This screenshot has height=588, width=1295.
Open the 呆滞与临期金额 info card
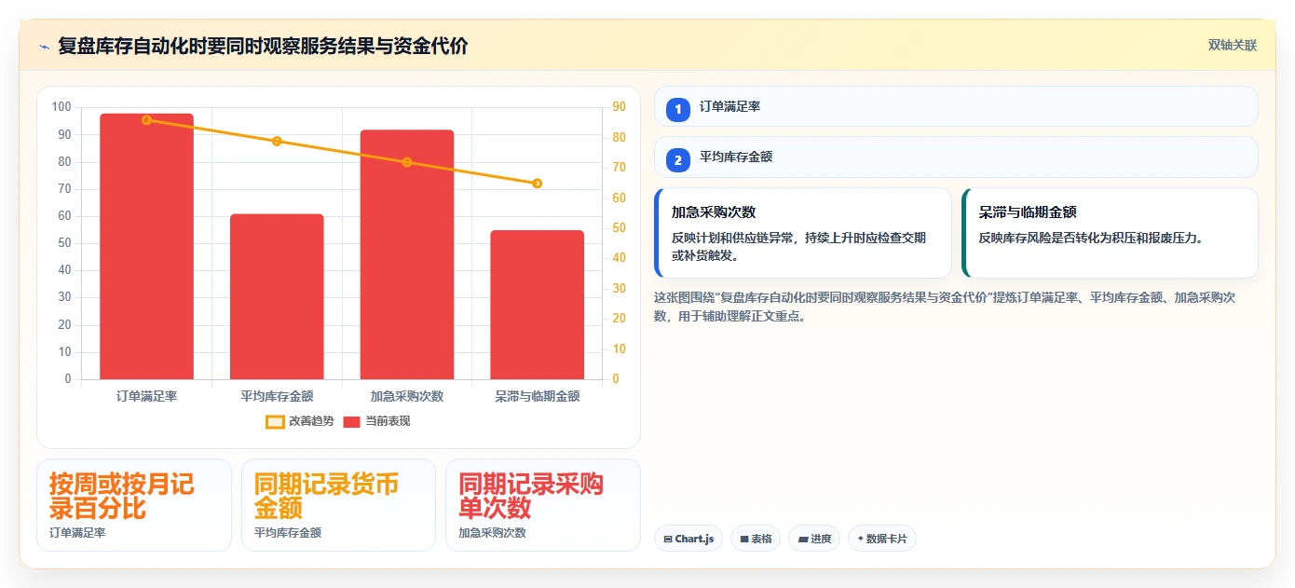pos(1110,233)
